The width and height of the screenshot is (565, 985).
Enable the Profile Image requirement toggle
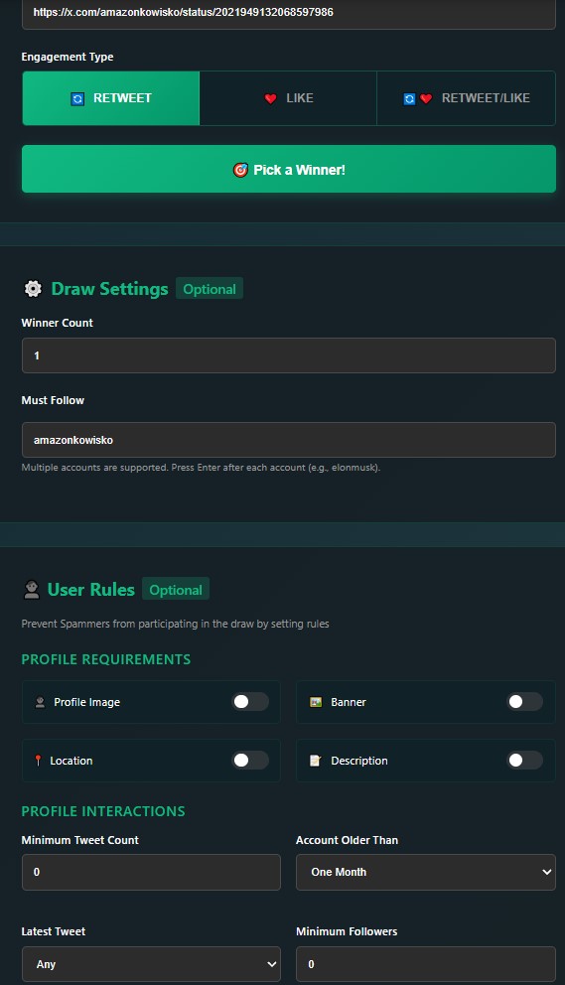coord(250,702)
